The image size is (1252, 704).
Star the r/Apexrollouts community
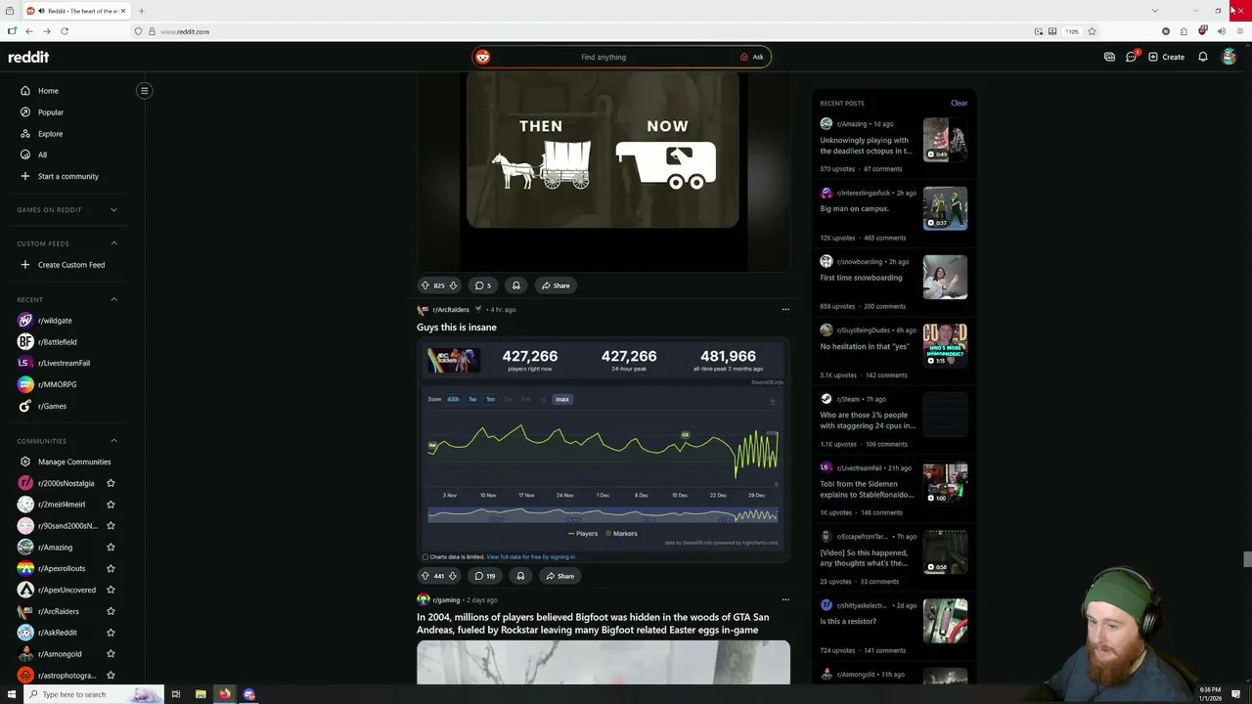click(x=111, y=568)
